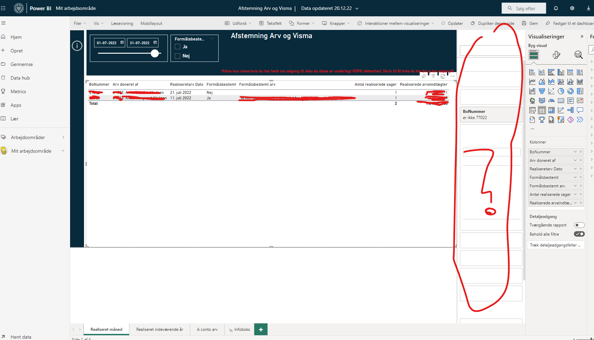The image size is (594, 340).
Task: Click the Opdater refresh button
Action: click(x=452, y=23)
